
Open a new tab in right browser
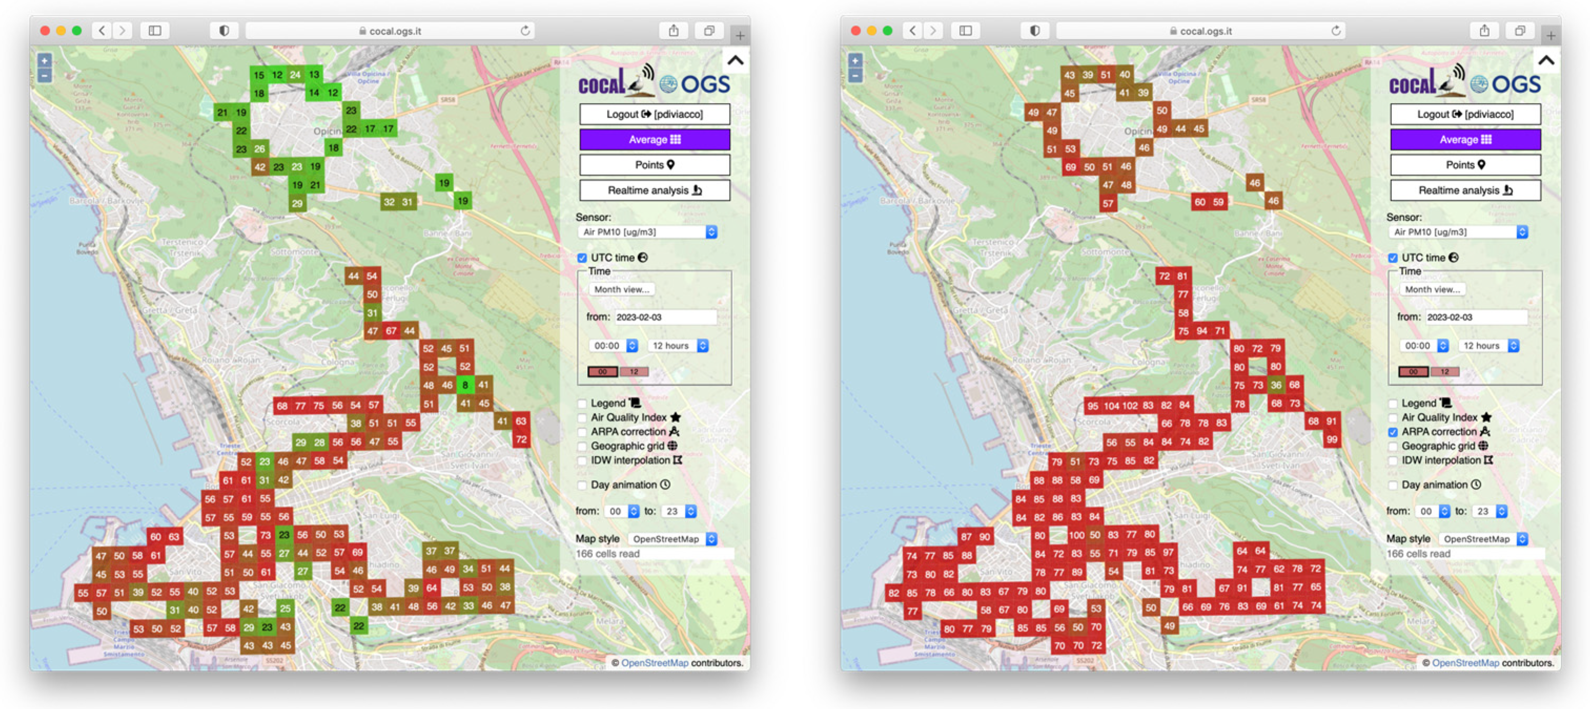pyautogui.click(x=1551, y=36)
